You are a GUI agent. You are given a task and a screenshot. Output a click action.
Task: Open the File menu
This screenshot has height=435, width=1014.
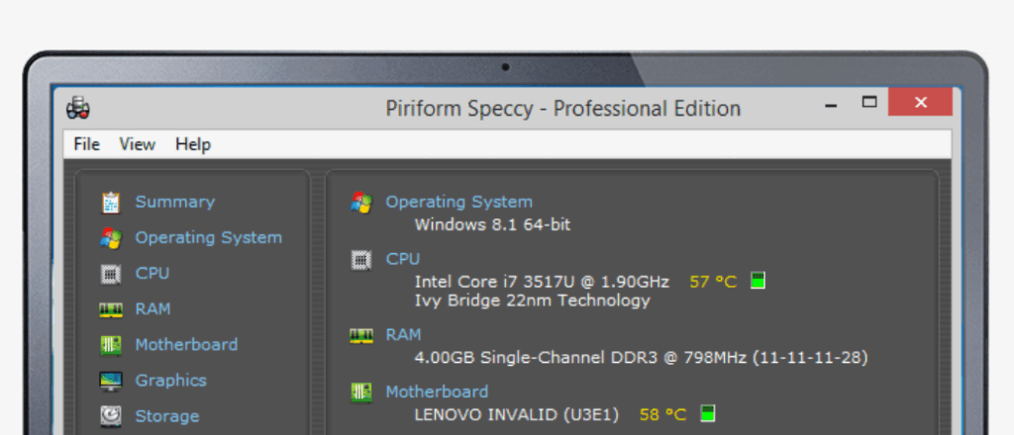(x=87, y=144)
